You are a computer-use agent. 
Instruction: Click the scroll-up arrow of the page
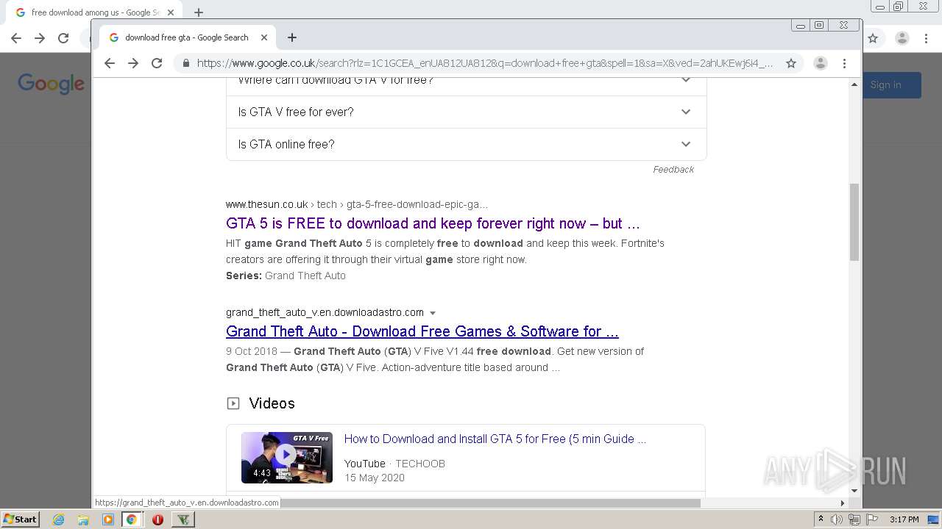tap(854, 84)
